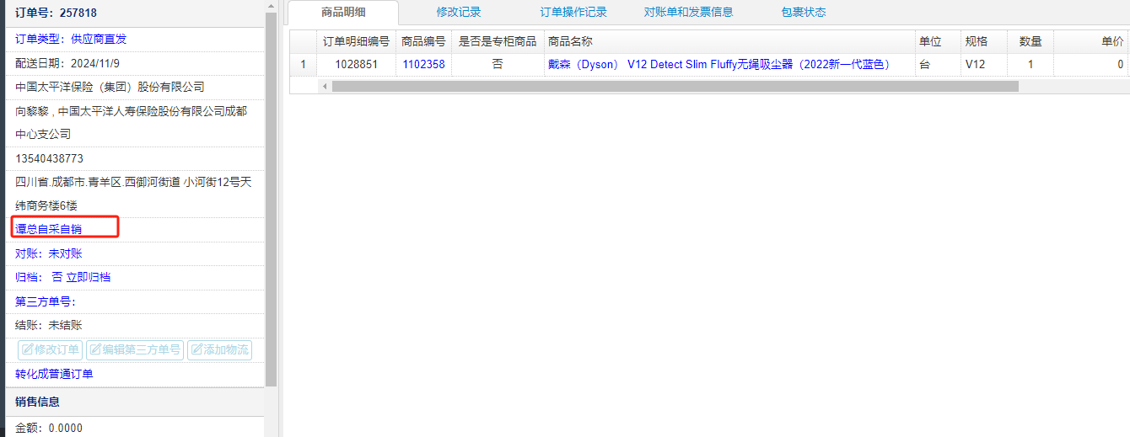The image size is (1130, 437).
Task: Click the 是否是专柜商品 column header
Action: coord(498,41)
